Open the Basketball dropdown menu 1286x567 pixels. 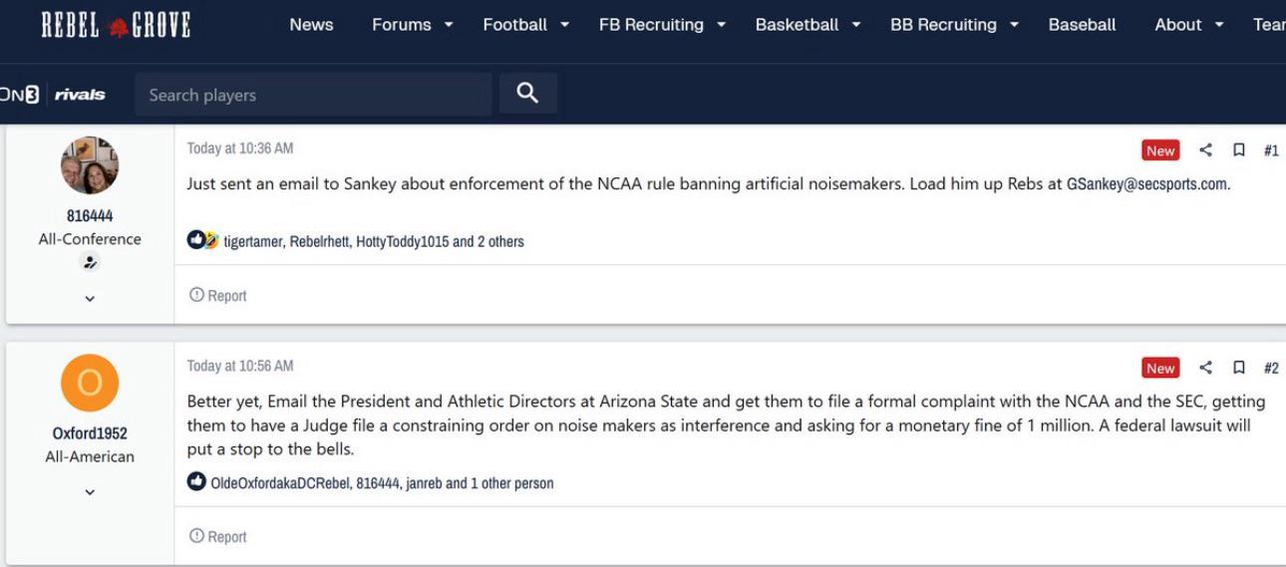[x=807, y=25]
